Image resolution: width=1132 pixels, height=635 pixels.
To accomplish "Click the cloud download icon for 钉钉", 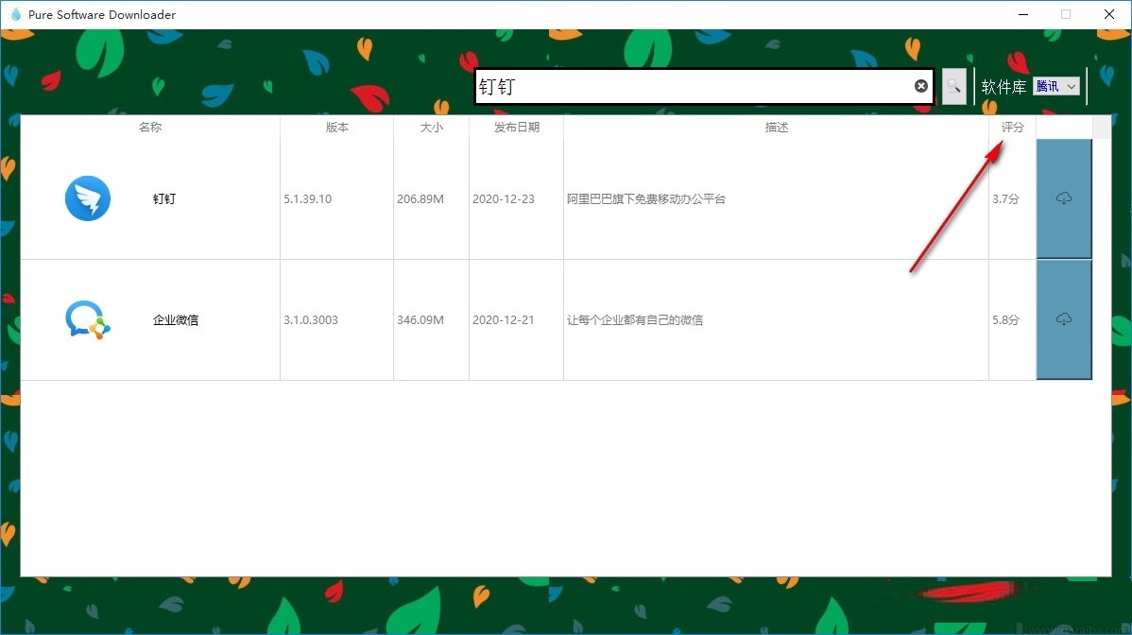I will pos(1064,198).
